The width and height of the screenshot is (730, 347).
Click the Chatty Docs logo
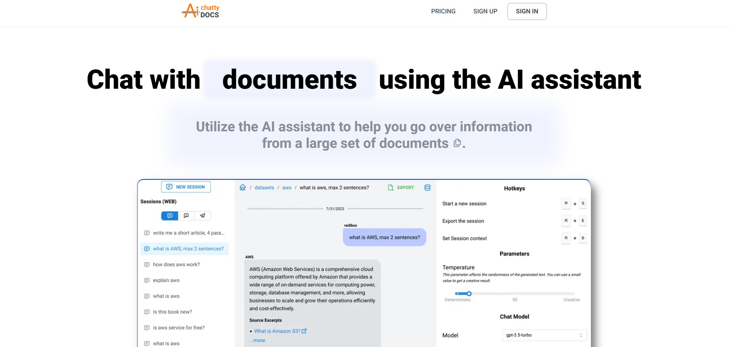point(200,11)
